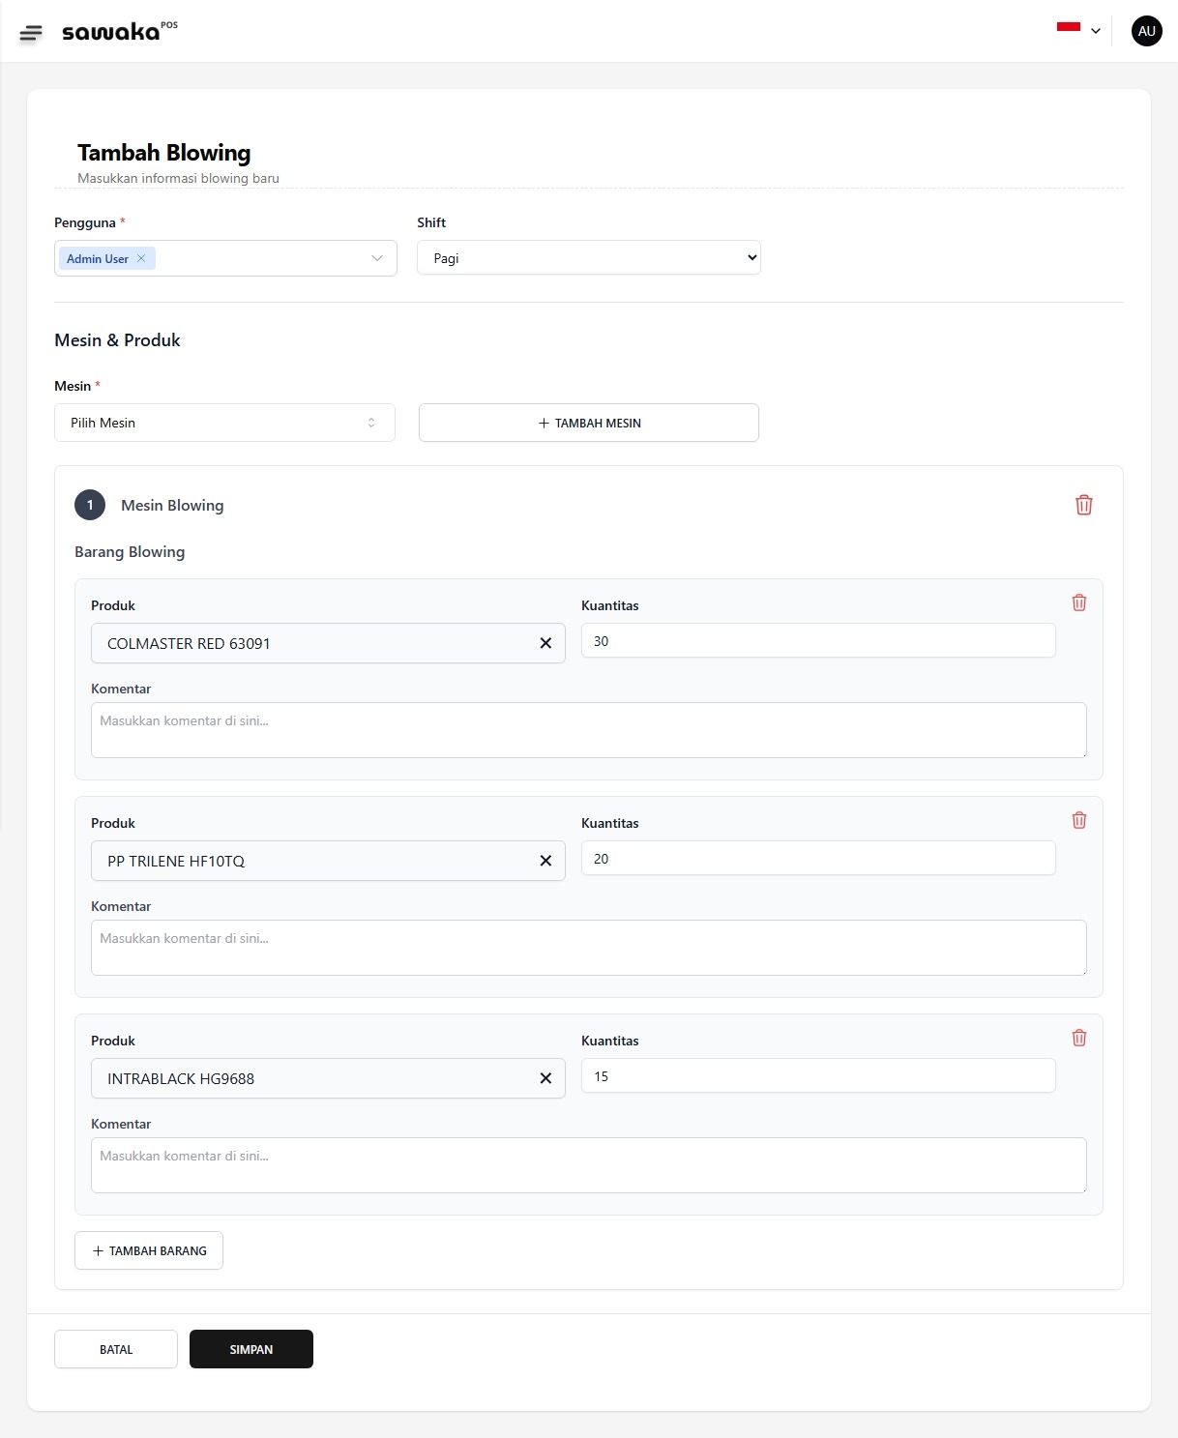This screenshot has width=1178, height=1438.
Task: Remove the PP TRILENE HF10TQ item row
Action: pos(1078,820)
